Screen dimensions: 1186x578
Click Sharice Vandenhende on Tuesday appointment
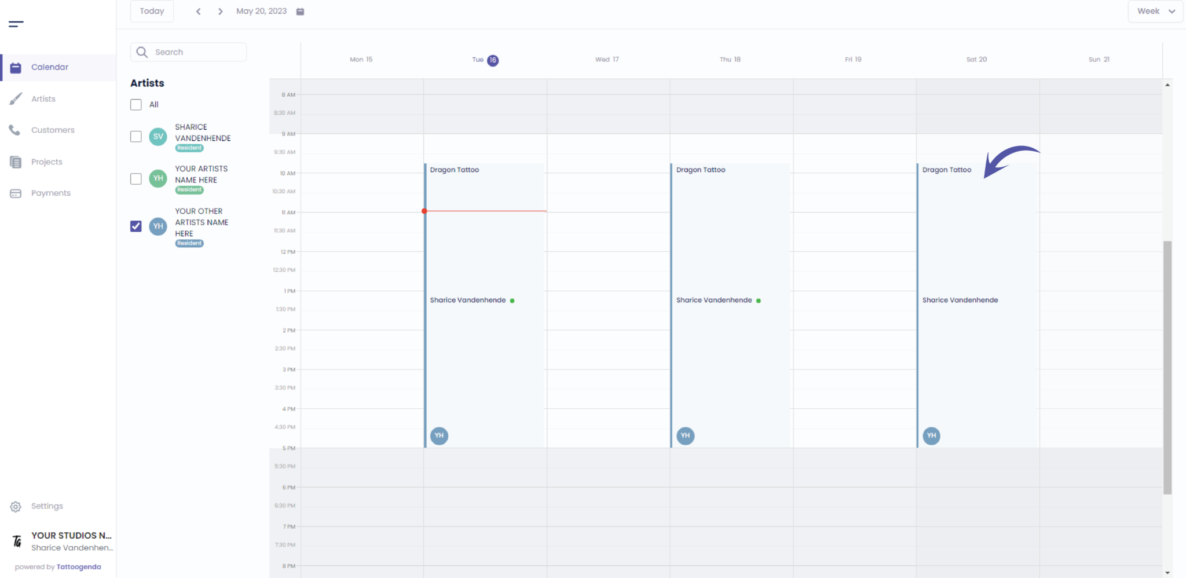pyautogui.click(x=468, y=300)
